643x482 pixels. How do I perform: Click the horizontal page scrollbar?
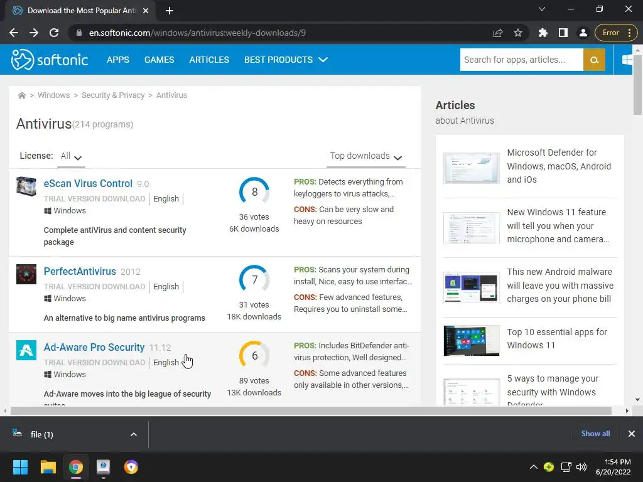pyautogui.click(x=311, y=410)
